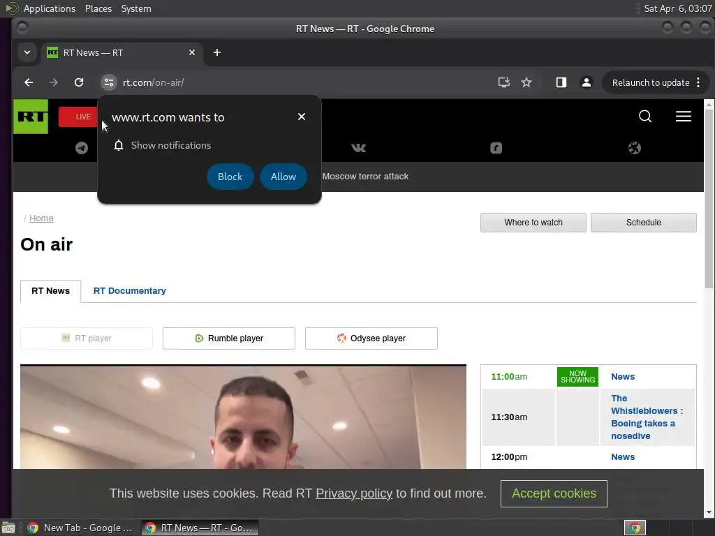Screen dimensions: 715x536
Task: Open the Where to watch page
Action: pyautogui.click(x=533, y=223)
